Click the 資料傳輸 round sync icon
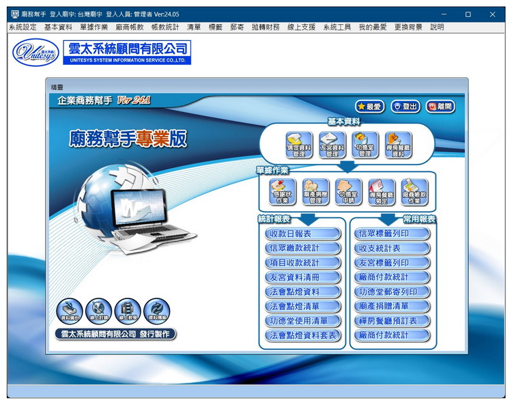This screenshot has height=405, width=512. (x=157, y=311)
